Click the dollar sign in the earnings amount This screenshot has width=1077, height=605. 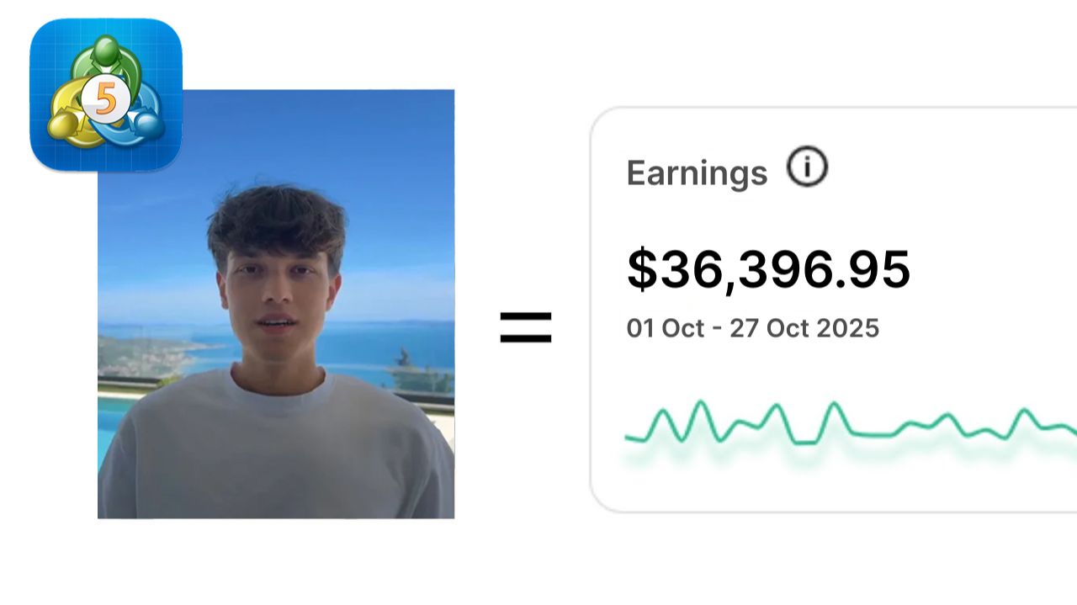[x=642, y=269]
